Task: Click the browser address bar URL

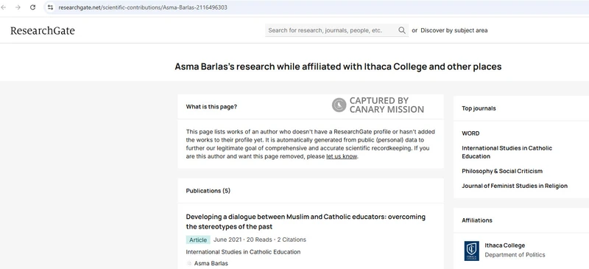Action: 143,7
